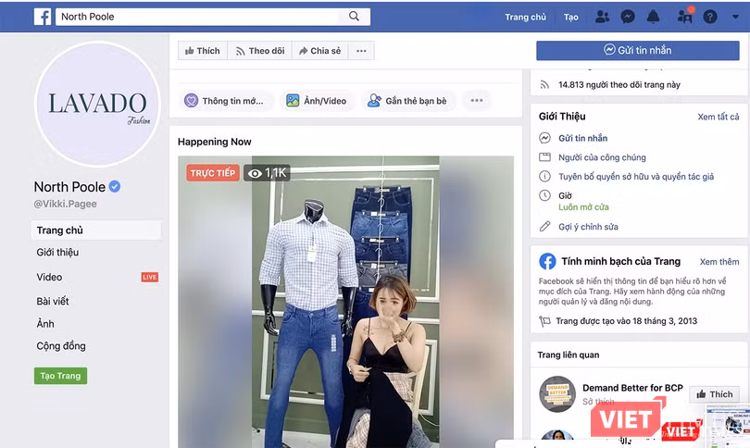Click the Facebook icon in Tính minh bạch section
Screen dimensions: 750x448
pos(547,261)
